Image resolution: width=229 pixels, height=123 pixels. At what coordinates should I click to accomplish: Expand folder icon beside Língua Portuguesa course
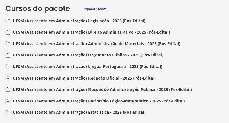click(8, 67)
